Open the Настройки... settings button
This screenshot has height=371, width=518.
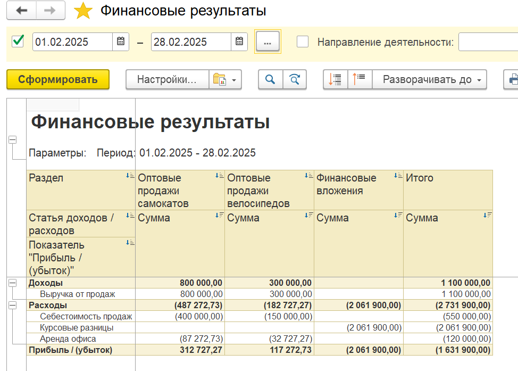pos(167,79)
